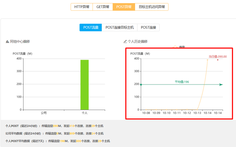
Task: Click the bar chart icon beside 同组中心偏移
Action: point(7,41)
